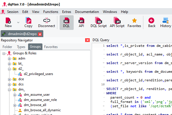The width and height of the screenshot is (172, 115).
Task: Collapse the d2_ group folder
Action: tap(9, 69)
